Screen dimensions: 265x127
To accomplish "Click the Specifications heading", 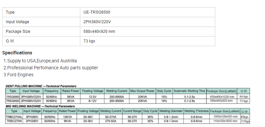I will coord(17,53).
